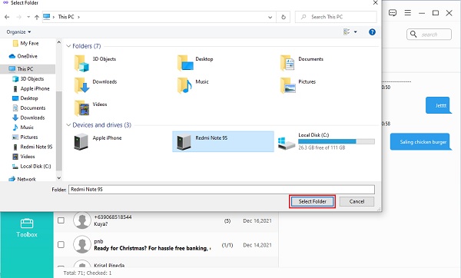Screen dimensions: 461x278
Task: Close the Select Folder dialog
Action: point(375,2)
